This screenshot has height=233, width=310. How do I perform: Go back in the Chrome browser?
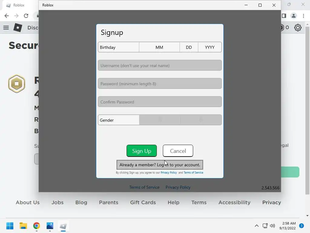pyautogui.click(x=7, y=16)
